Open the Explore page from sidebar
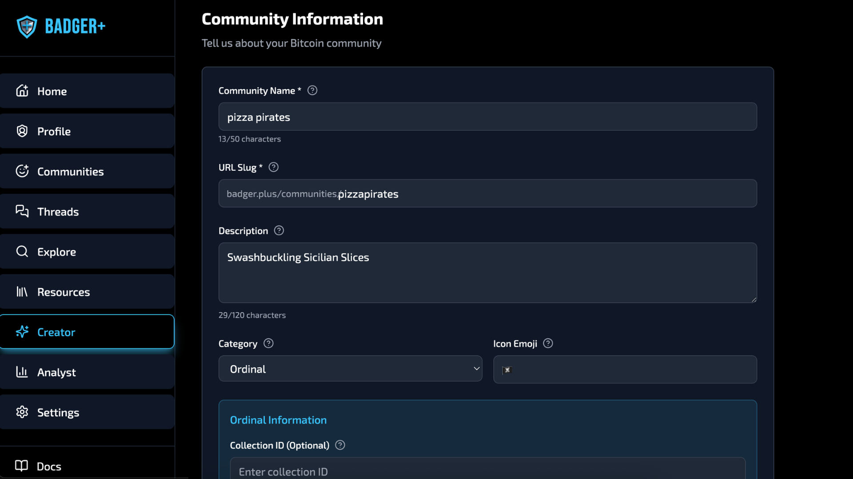The width and height of the screenshot is (853, 479). tap(87, 251)
